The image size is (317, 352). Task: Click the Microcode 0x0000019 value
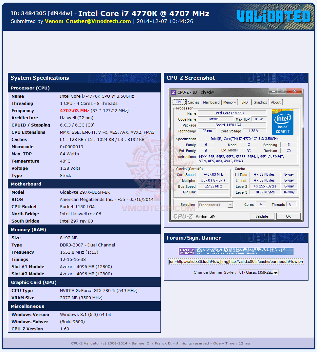click(x=71, y=147)
